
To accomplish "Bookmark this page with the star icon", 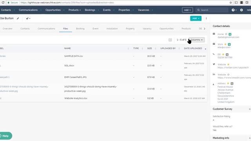I will pyautogui.click(x=231, y=3).
